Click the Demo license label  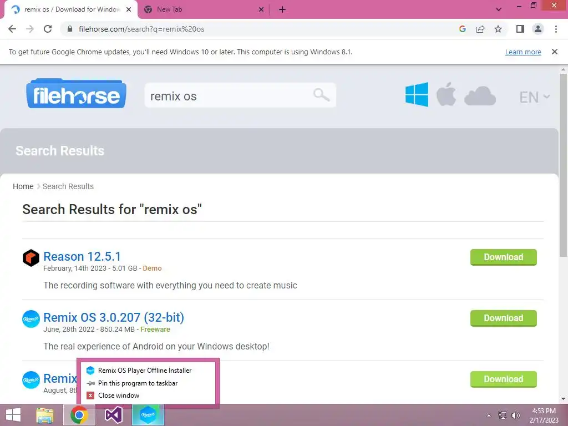point(152,268)
